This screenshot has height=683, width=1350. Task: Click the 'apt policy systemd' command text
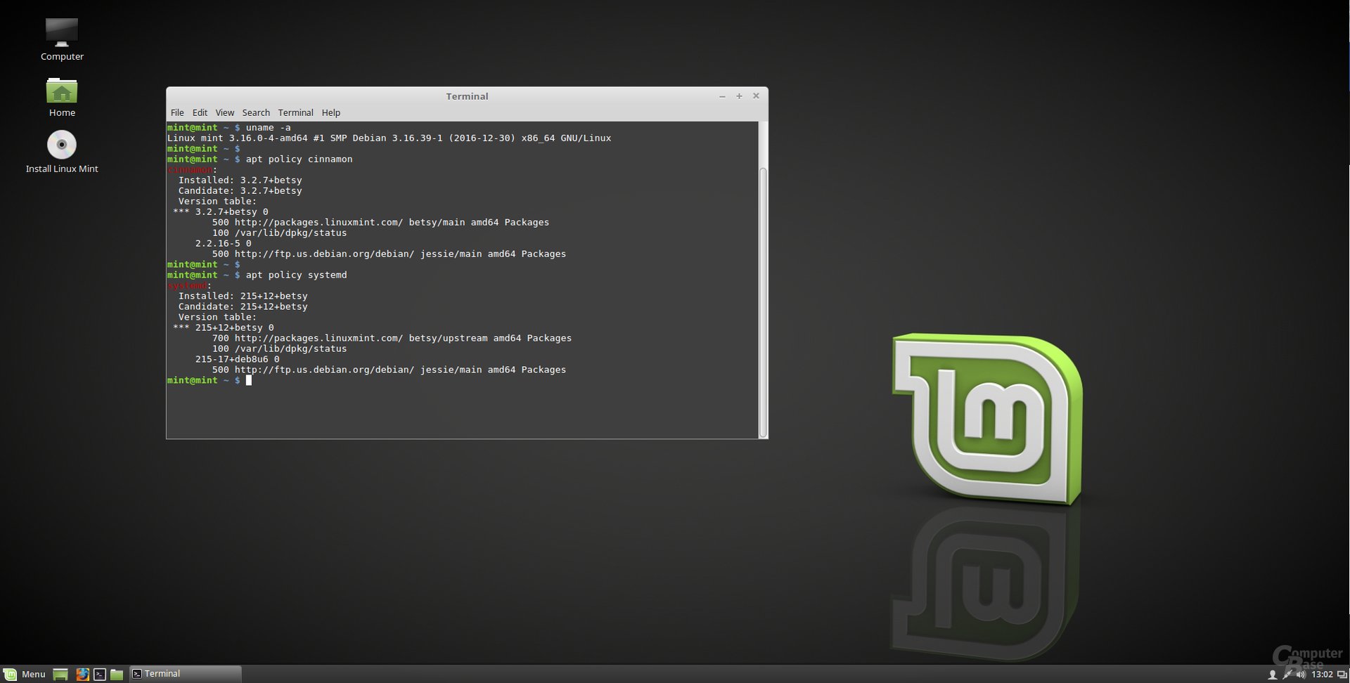click(296, 275)
